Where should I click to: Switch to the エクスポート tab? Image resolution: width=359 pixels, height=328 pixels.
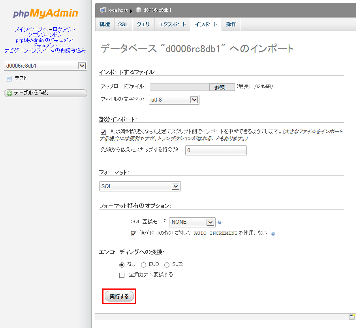[173, 24]
